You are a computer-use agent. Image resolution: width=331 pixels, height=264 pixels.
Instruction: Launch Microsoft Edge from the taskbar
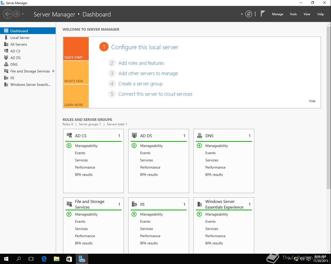tap(44, 259)
